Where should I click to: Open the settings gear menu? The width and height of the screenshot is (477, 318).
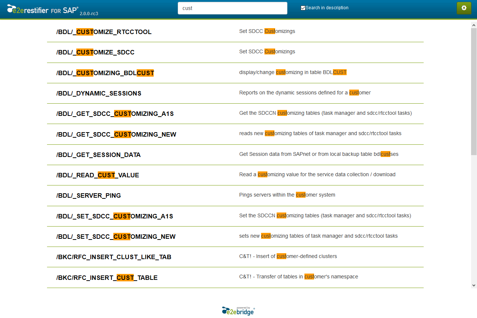pyautogui.click(x=464, y=8)
